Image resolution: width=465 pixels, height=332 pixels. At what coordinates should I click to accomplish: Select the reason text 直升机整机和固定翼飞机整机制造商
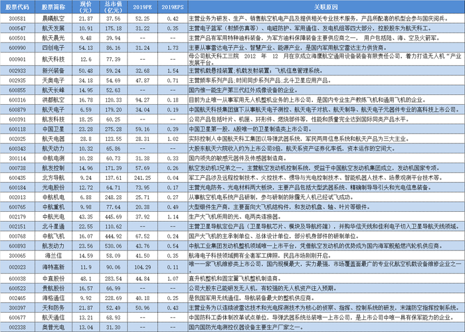click(x=235, y=279)
